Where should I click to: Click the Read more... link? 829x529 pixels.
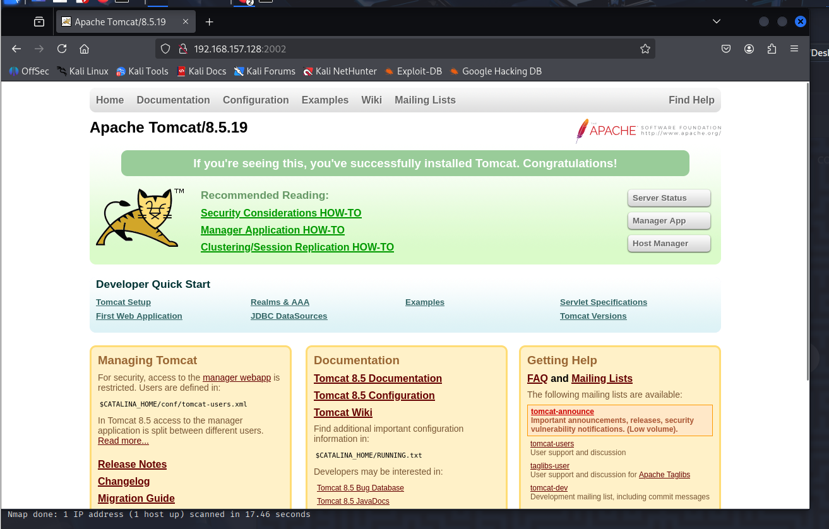click(x=123, y=441)
